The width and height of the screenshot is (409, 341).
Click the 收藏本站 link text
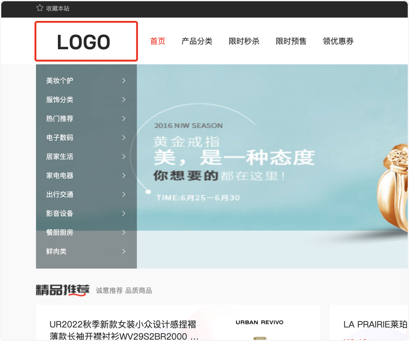[x=58, y=8]
